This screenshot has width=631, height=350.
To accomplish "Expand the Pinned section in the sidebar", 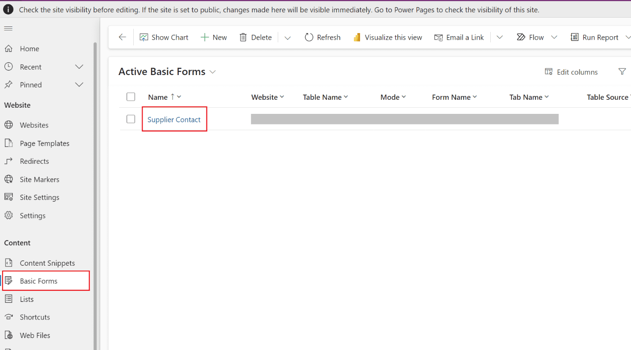I will point(79,85).
